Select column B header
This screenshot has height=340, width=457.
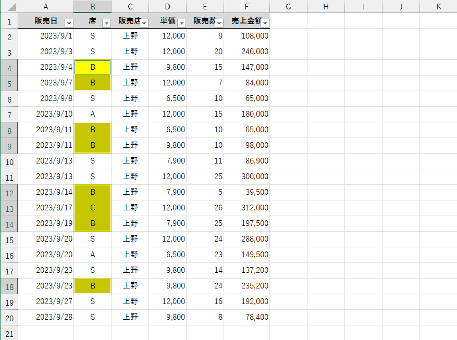click(92, 6)
